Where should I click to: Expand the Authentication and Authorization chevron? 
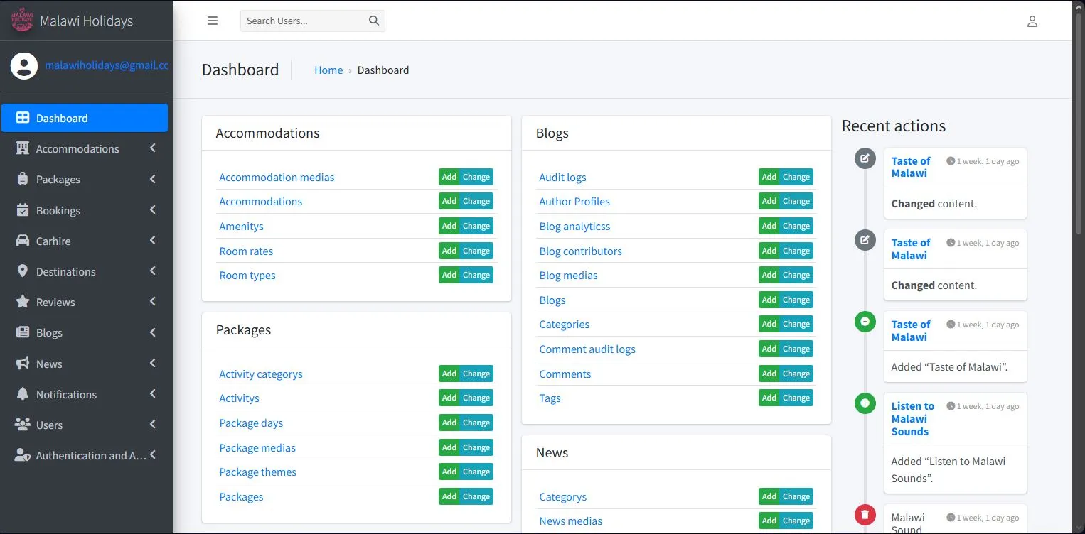point(151,455)
